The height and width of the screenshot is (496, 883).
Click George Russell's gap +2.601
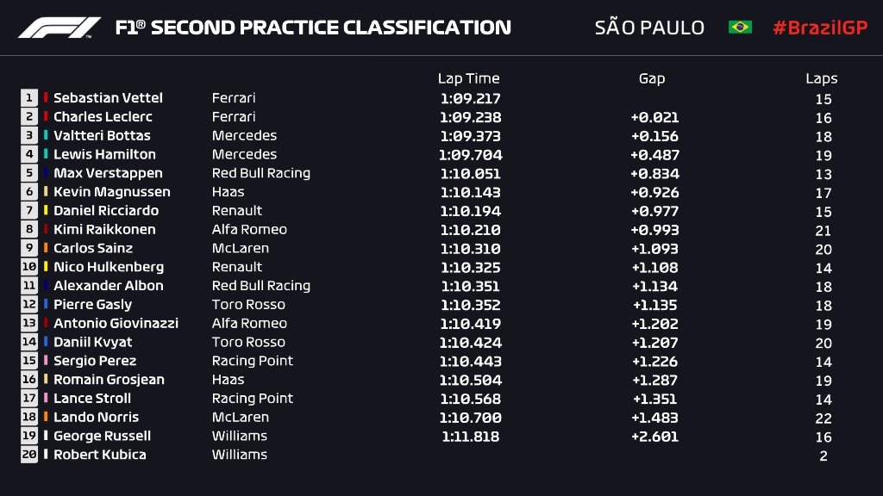coord(655,437)
